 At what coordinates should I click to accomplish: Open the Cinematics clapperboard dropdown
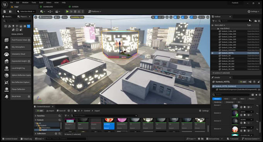click(x=58, y=12)
